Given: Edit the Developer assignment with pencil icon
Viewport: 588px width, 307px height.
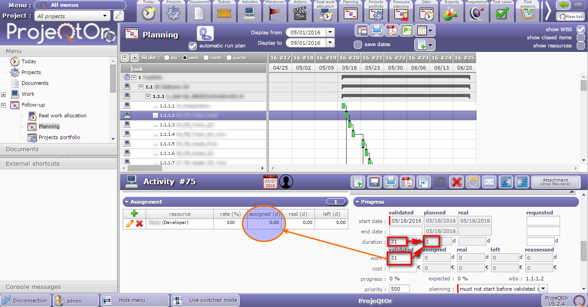Looking at the screenshot, I should click(130, 223).
